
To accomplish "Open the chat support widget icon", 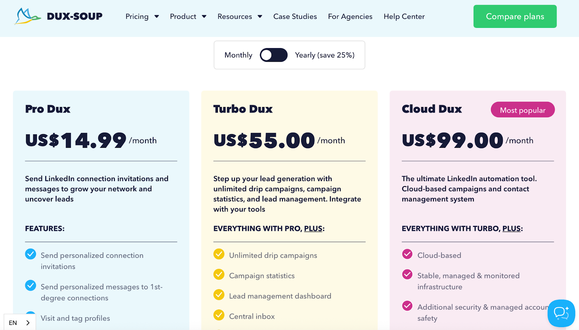I will (x=561, y=313).
